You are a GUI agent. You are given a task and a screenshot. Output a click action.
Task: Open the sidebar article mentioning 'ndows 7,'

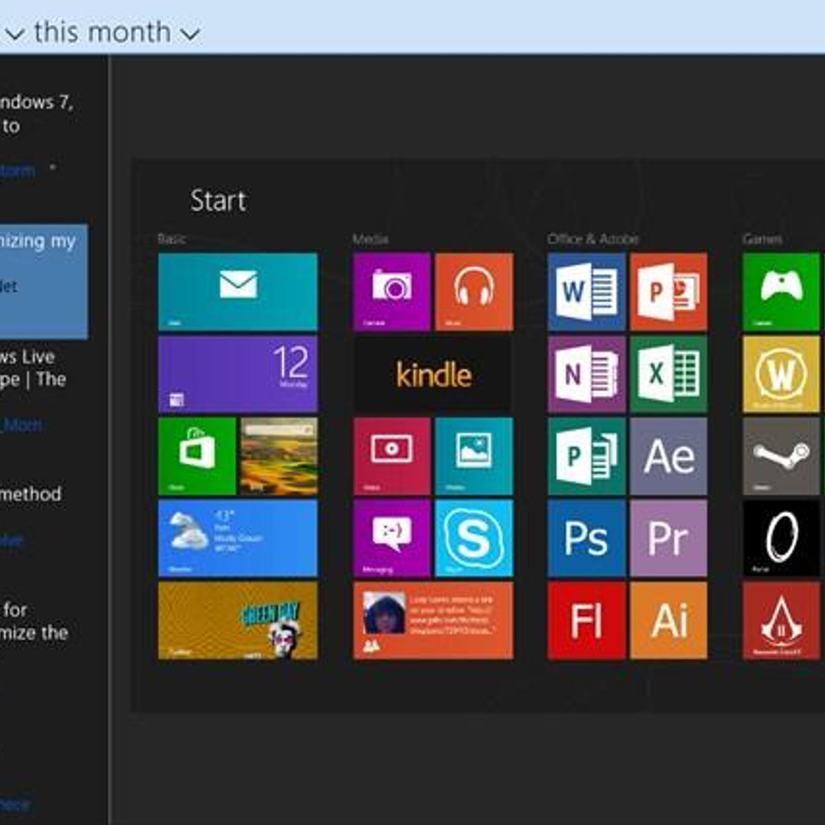tap(37, 114)
